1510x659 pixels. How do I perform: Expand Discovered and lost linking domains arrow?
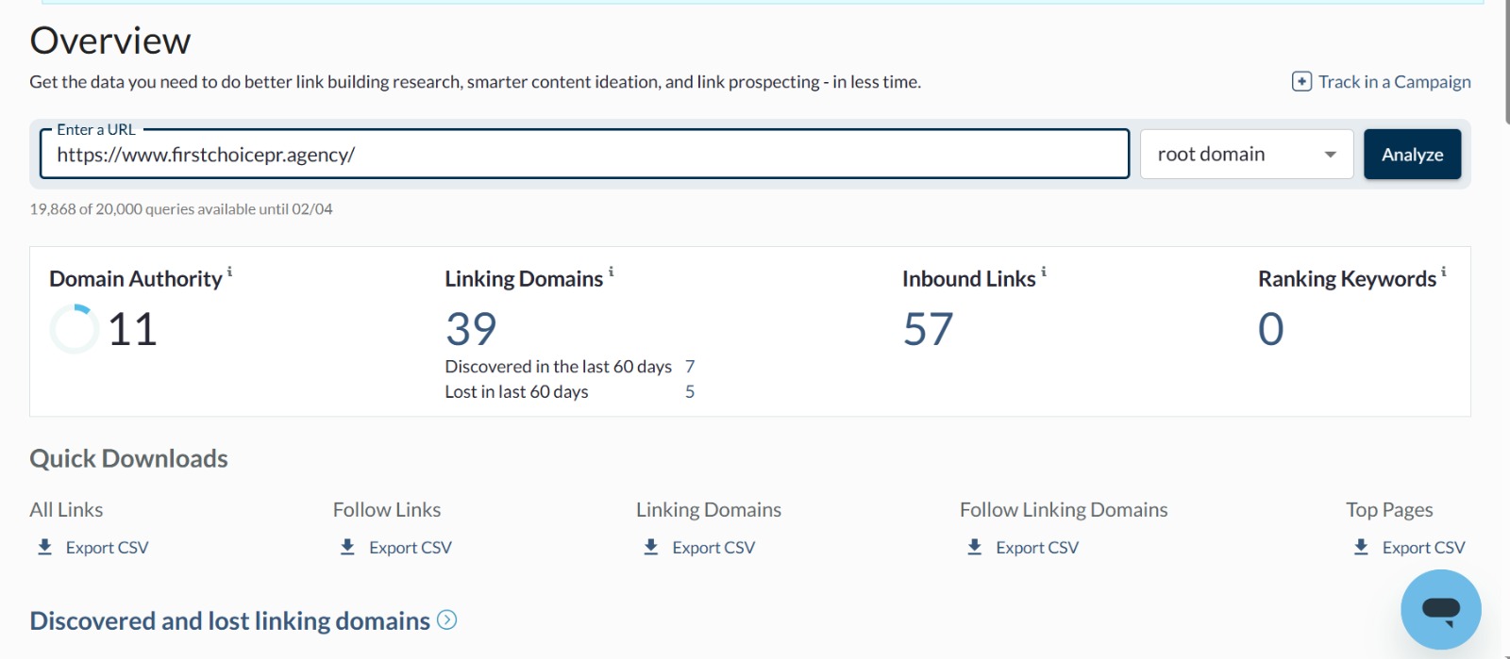[x=447, y=620]
